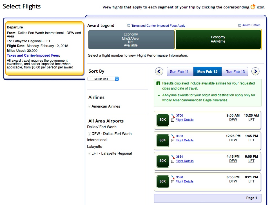272x205 pixels.
Task: Open Flight Details link for flight 3633
Action: (x=184, y=141)
